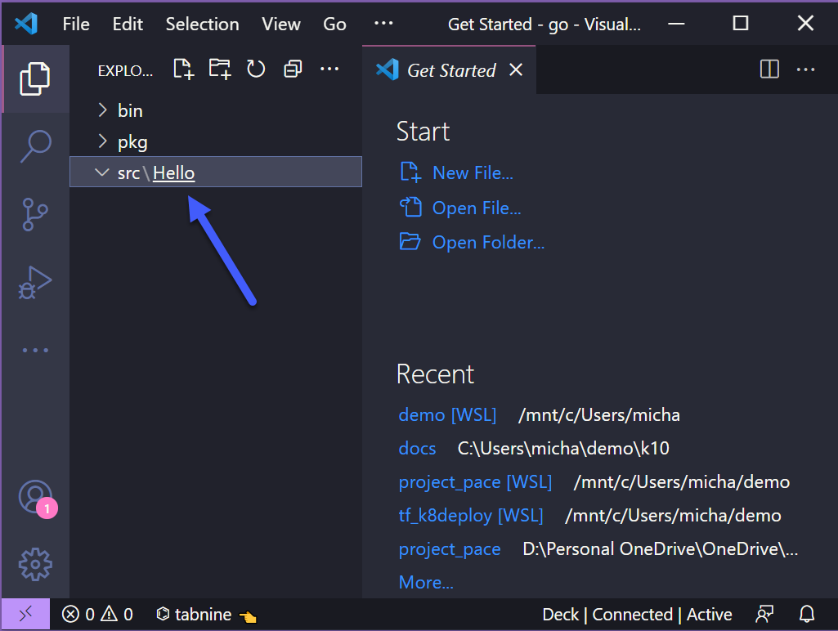Click the New File icon in Explorer
The height and width of the screenshot is (631, 838).
[x=183, y=69]
